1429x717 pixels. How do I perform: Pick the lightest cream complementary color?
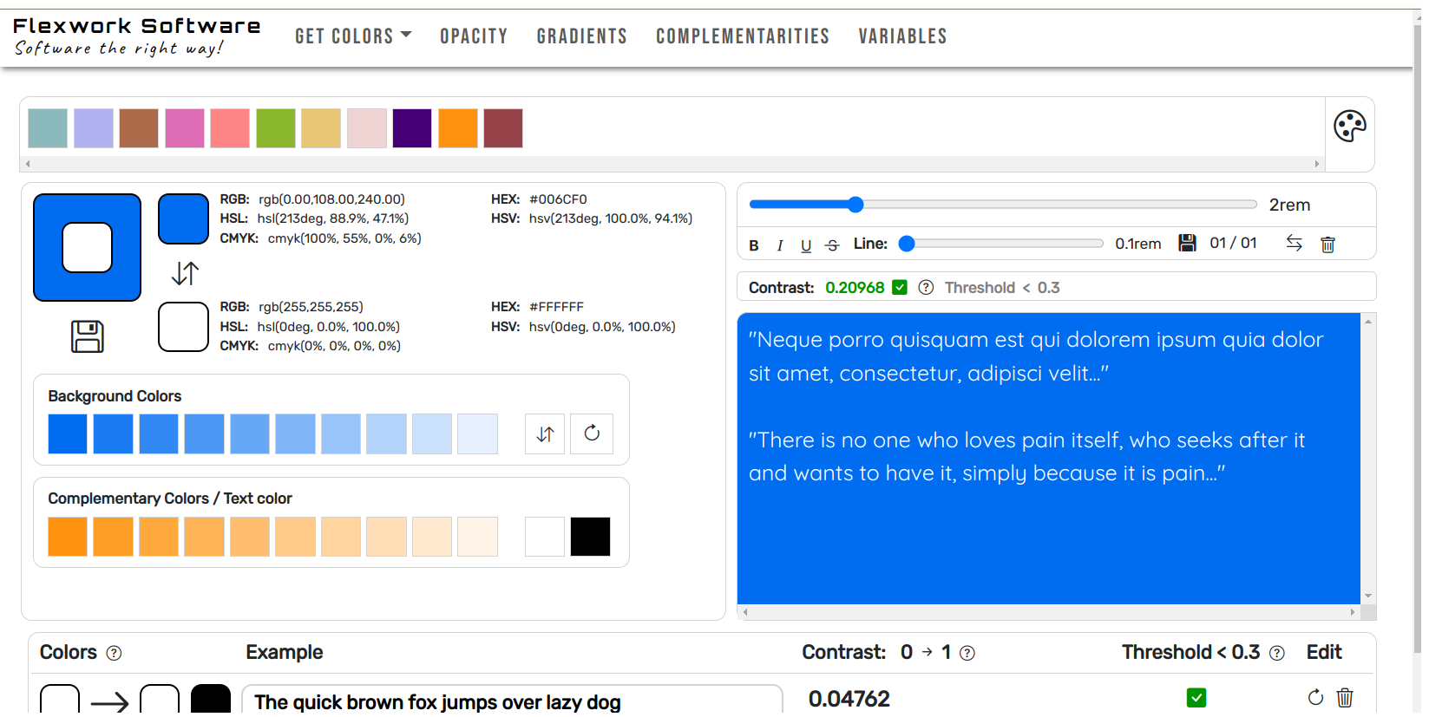(477, 537)
